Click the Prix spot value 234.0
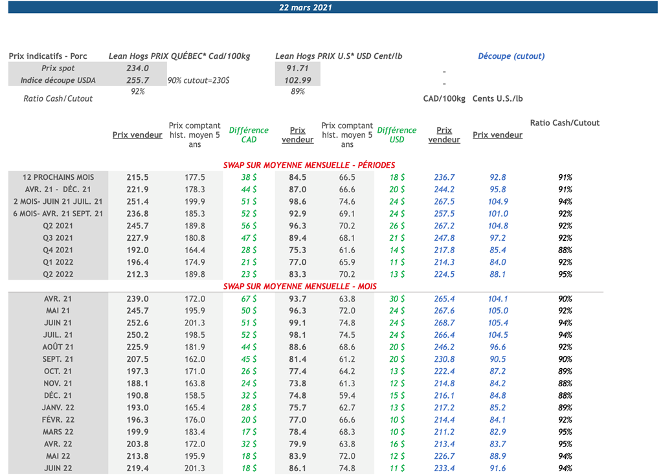663x475 pixels. pyautogui.click(x=137, y=69)
